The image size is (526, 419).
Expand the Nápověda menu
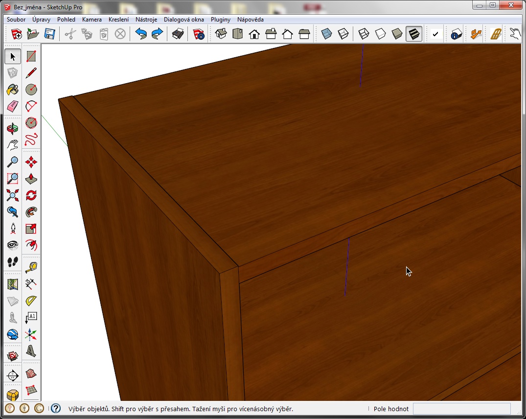(251, 20)
